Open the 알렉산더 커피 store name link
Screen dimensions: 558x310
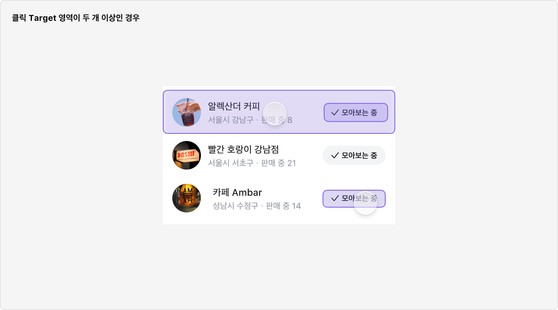tap(234, 106)
